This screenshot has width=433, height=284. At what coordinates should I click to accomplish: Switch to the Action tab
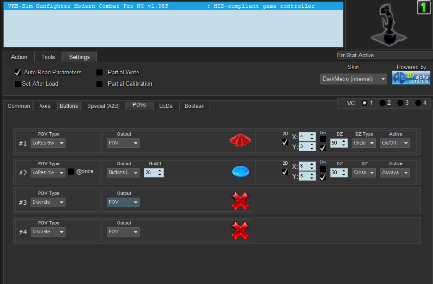point(19,57)
